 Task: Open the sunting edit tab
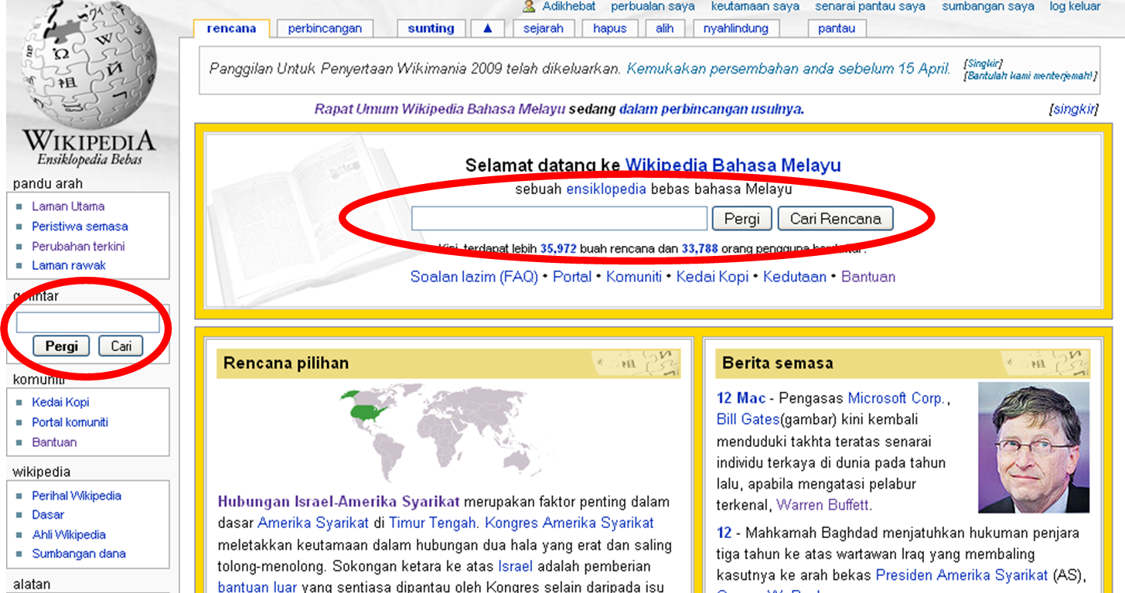pyautogui.click(x=431, y=29)
